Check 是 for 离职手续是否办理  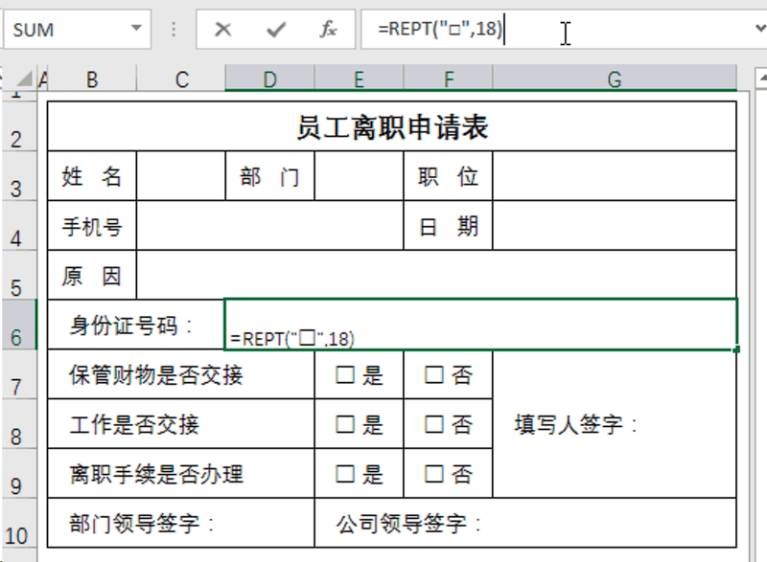[345, 473]
